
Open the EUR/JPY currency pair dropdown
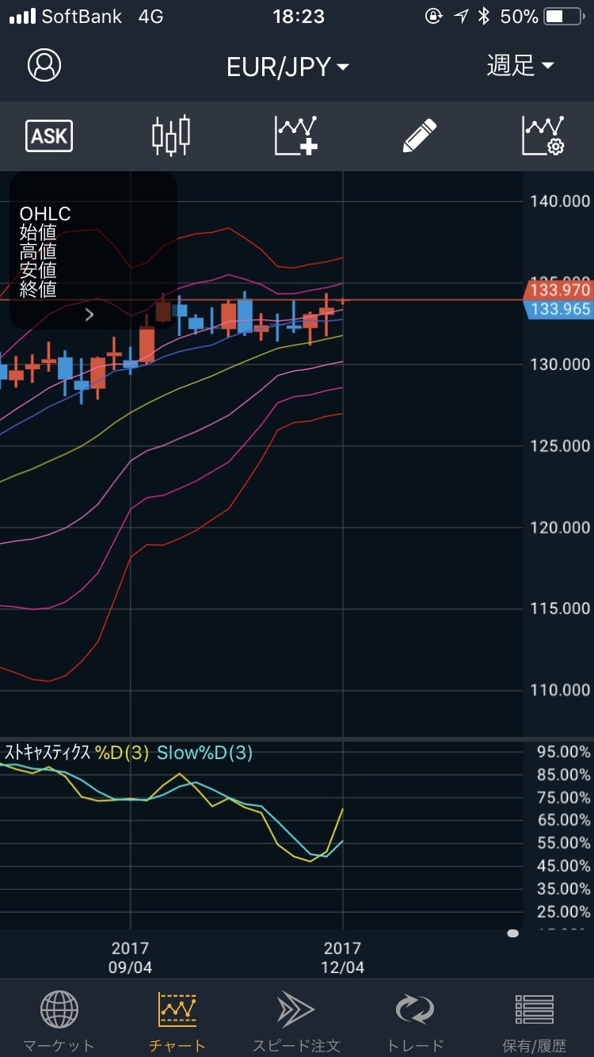[x=287, y=67]
